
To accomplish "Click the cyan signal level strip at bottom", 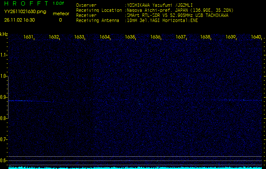I will [x=135, y=167].
